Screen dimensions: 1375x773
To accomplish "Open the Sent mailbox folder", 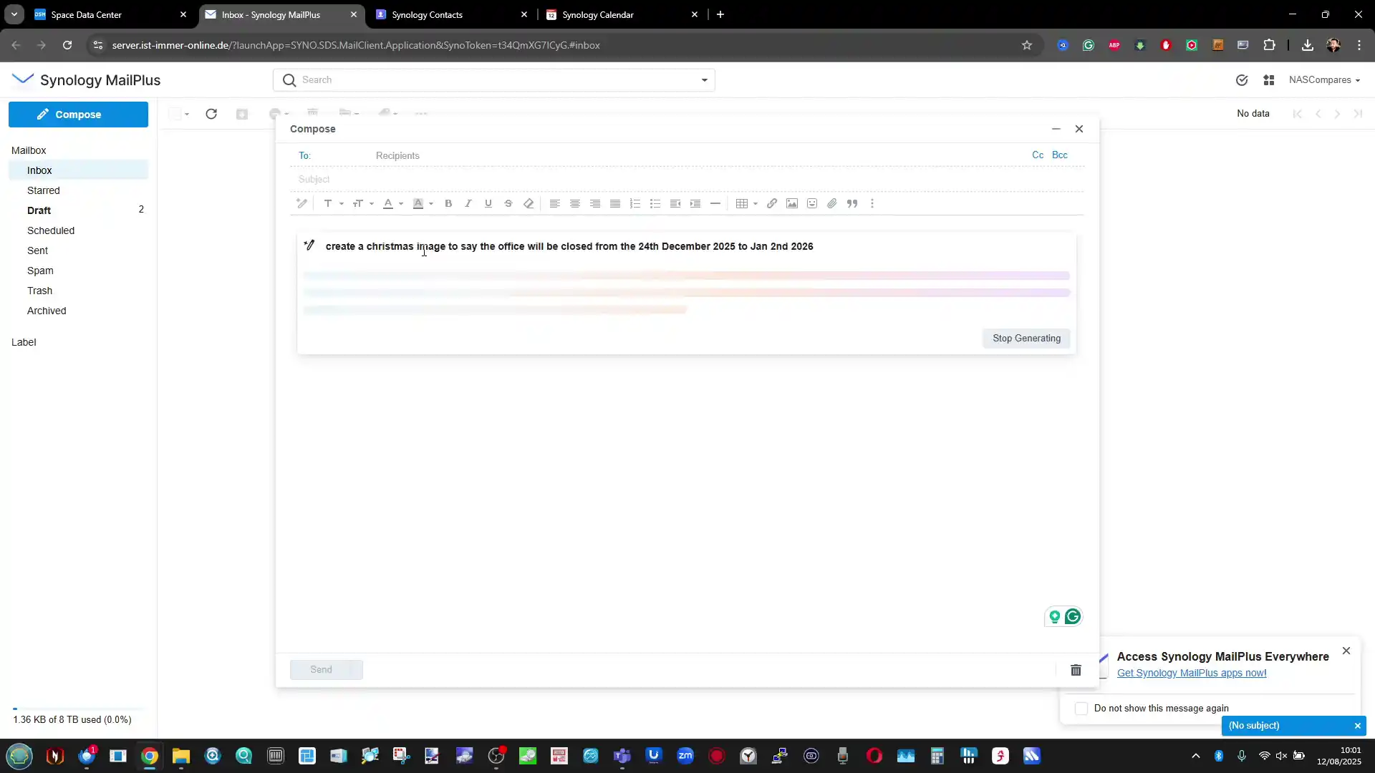I will point(78,251).
